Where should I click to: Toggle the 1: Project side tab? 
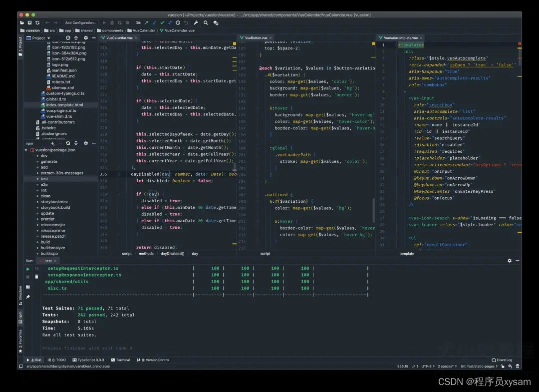click(x=20, y=47)
